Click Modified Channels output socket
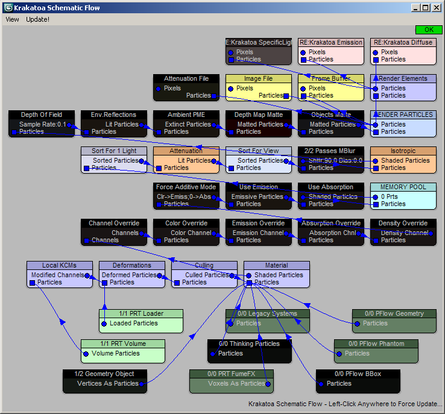Image resolution: width=445 pixels, height=414 pixels. click(87, 275)
